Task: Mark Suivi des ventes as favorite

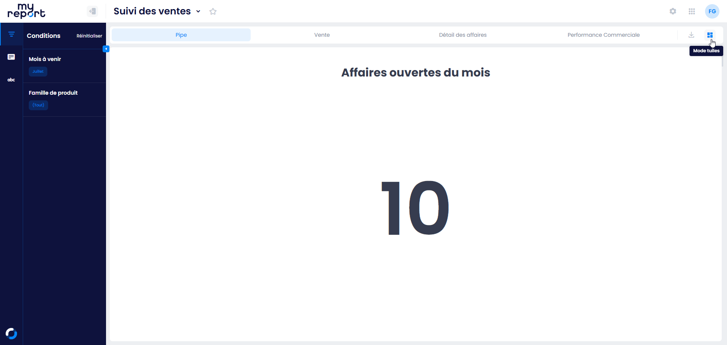Action: pos(213,11)
